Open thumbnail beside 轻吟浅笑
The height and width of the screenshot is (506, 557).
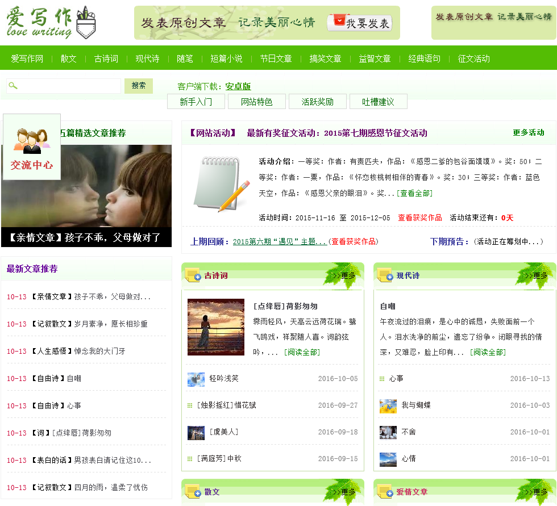(x=196, y=379)
